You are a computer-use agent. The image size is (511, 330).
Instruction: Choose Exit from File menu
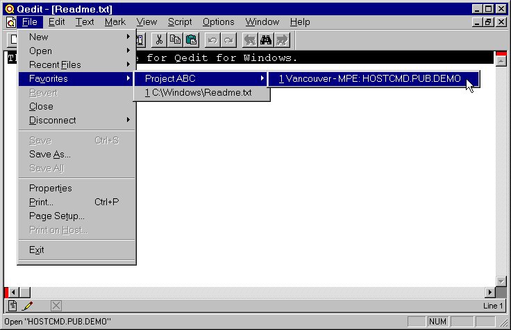77,250
